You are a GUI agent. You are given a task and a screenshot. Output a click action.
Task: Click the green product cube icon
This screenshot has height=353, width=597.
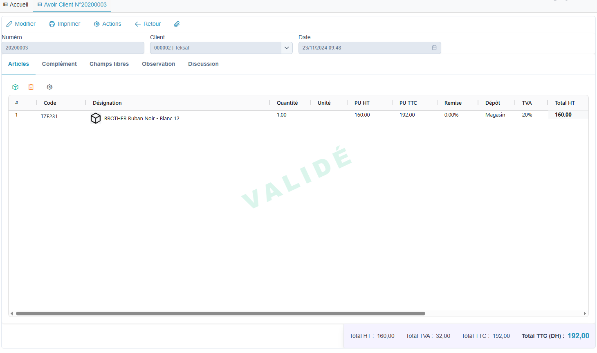[15, 87]
